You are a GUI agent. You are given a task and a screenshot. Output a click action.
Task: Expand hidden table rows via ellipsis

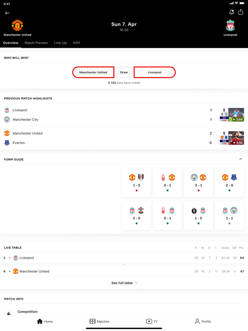pos(124,265)
